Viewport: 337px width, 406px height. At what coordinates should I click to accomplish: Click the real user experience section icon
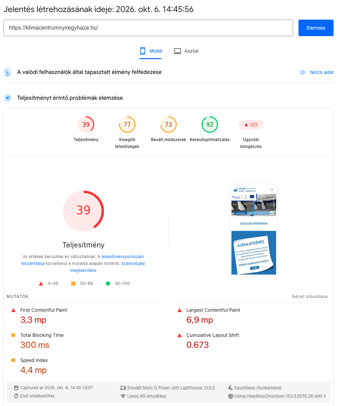[x=8, y=73]
